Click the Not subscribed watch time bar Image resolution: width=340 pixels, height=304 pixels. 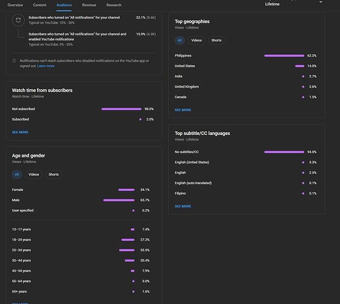(122, 109)
